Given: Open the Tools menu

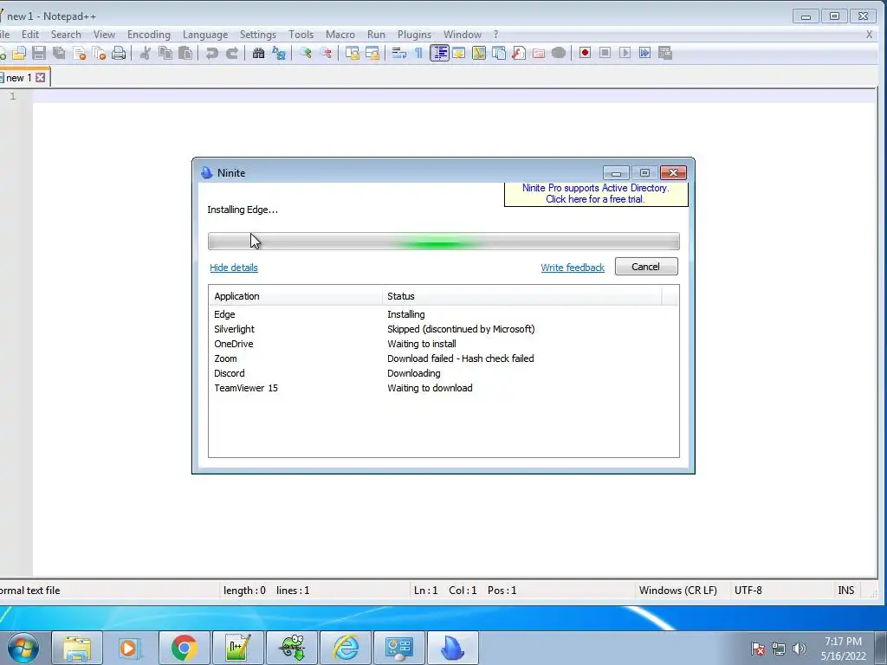Looking at the screenshot, I should click(301, 35).
